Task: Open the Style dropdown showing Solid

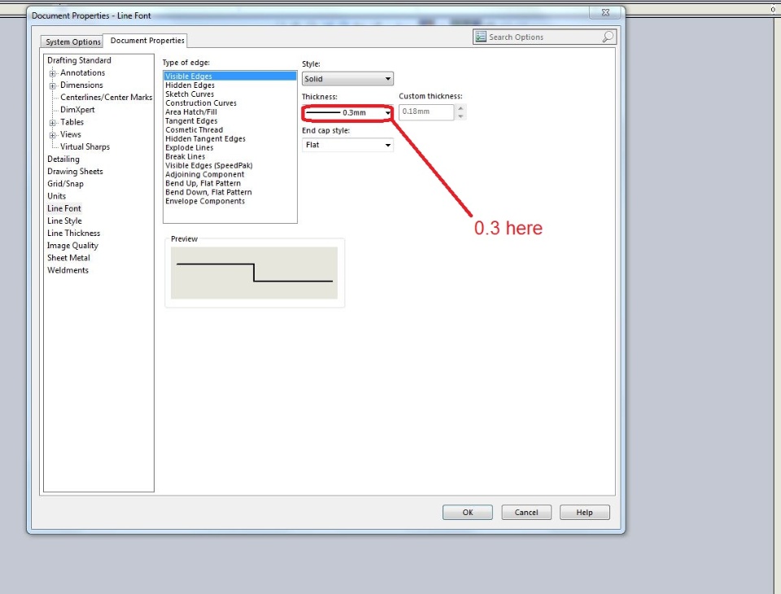Action: coord(347,79)
